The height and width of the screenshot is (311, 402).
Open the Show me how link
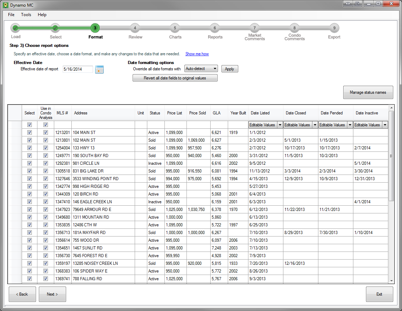click(197, 54)
